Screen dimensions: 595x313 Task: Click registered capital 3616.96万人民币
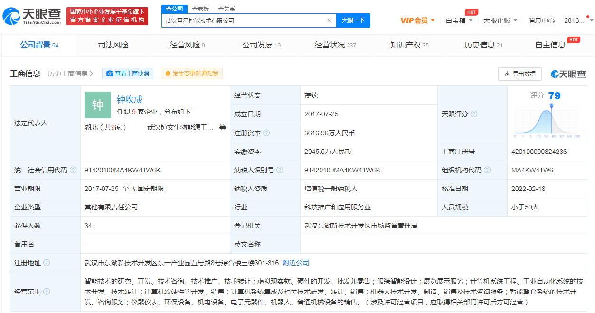point(330,133)
